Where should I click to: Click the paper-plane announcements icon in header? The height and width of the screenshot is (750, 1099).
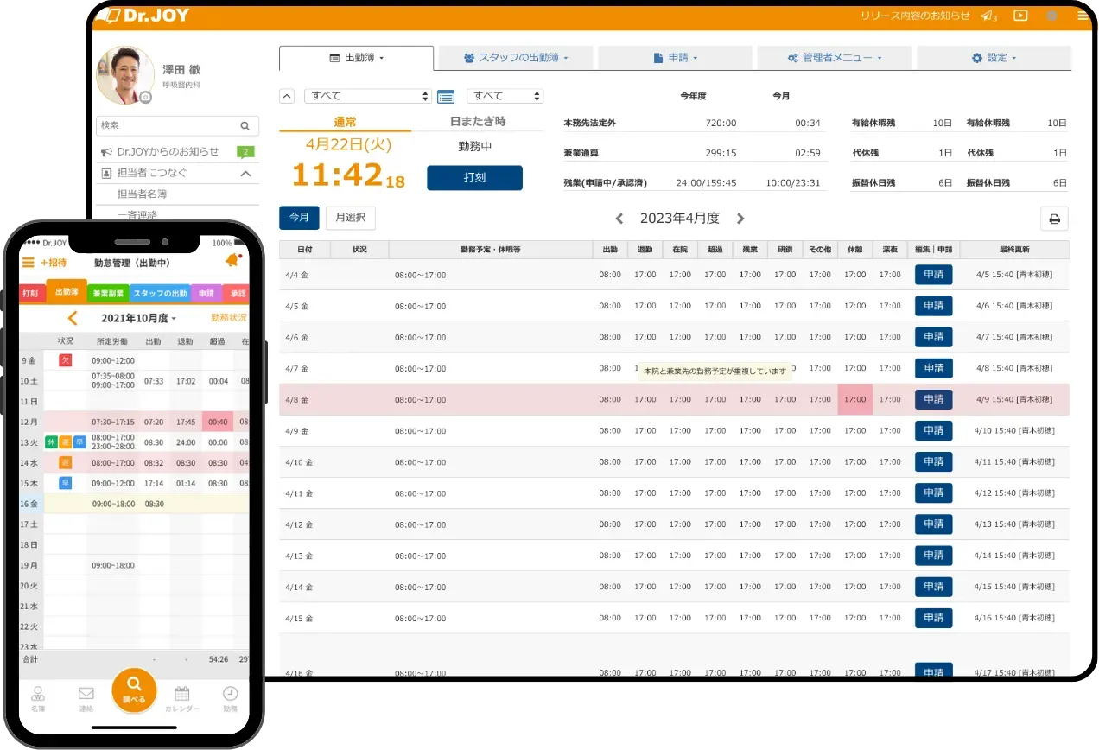click(x=988, y=15)
